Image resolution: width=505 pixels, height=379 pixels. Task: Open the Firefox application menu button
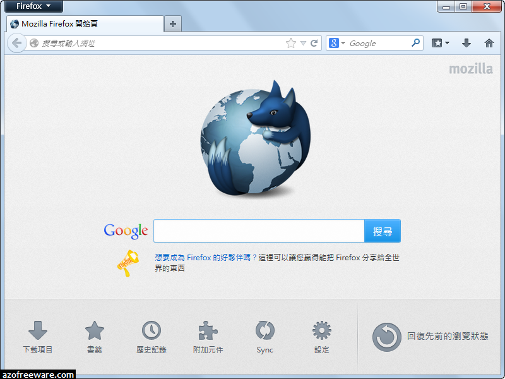point(33,6)
